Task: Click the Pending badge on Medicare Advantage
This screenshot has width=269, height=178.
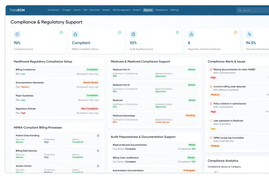Action: tap(190, 116)
